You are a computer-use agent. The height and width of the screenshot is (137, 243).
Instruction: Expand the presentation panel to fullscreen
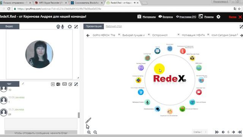241,27
